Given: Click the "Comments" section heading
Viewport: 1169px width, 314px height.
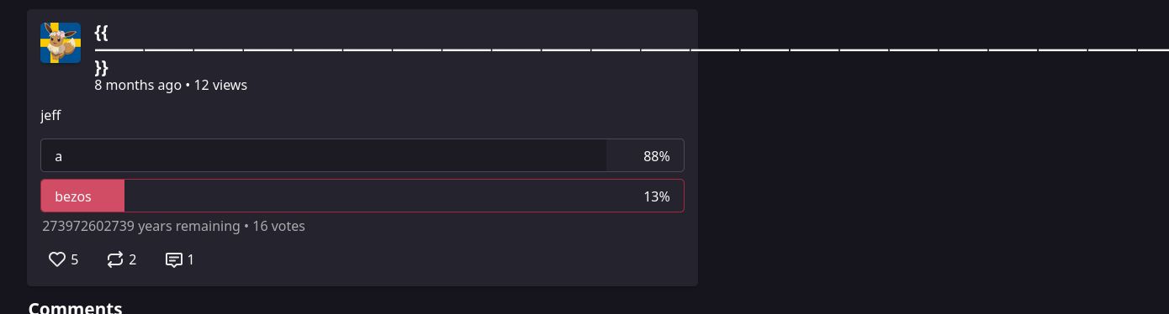Looking at the screenshot, I should (x=76, y=307).
